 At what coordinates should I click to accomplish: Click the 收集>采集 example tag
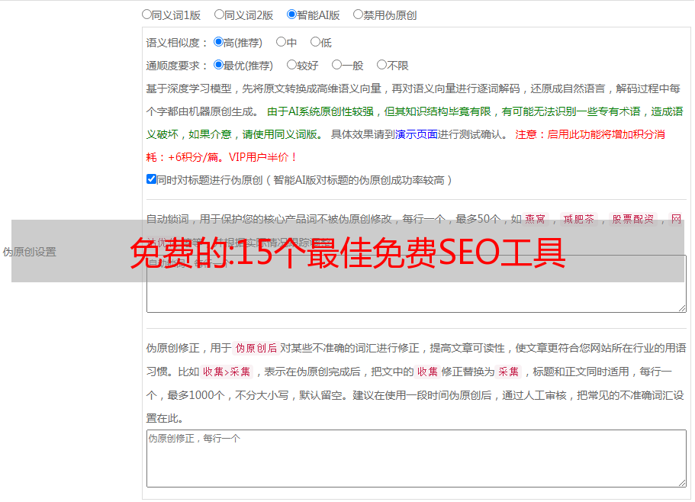click(x=227, y=372)
